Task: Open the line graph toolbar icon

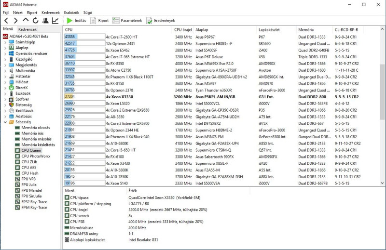Action: pyautogui.click(x=55, y=21)
